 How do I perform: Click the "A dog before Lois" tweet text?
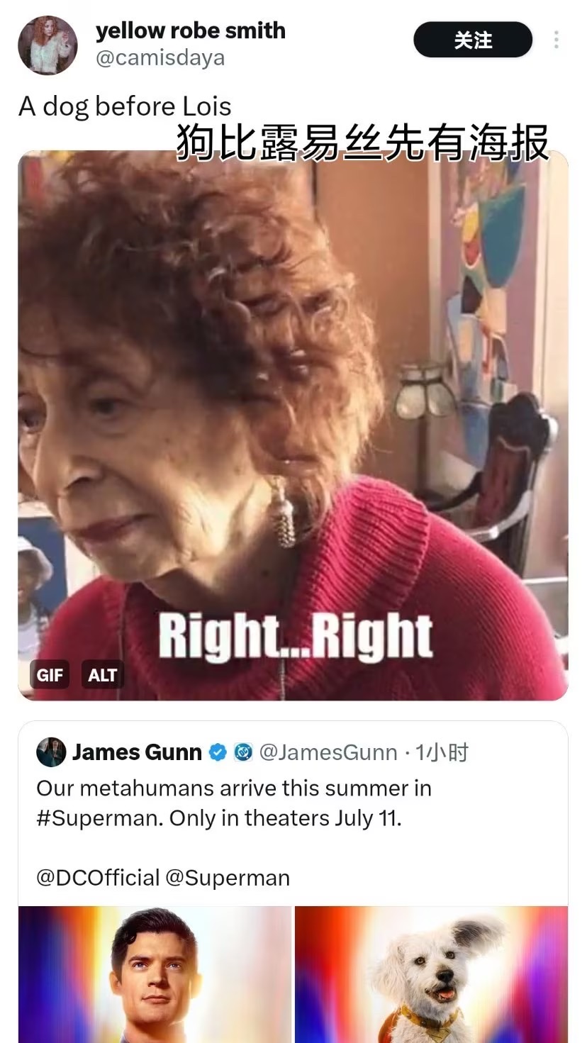pos(125,106)
